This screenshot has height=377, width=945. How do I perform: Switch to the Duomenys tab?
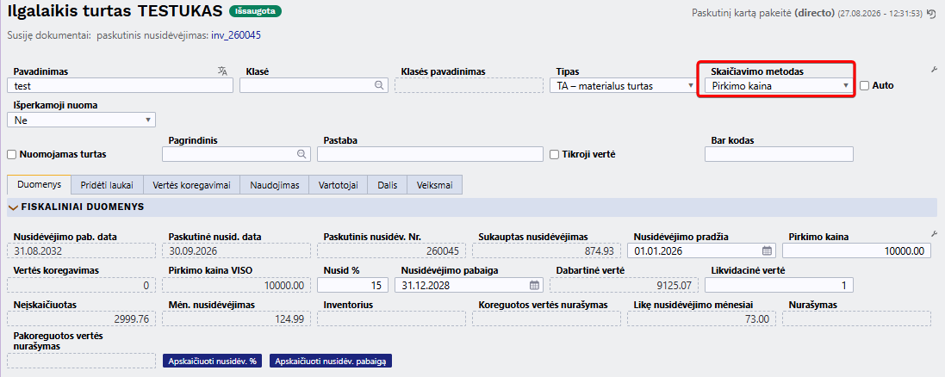coord(39,185)
